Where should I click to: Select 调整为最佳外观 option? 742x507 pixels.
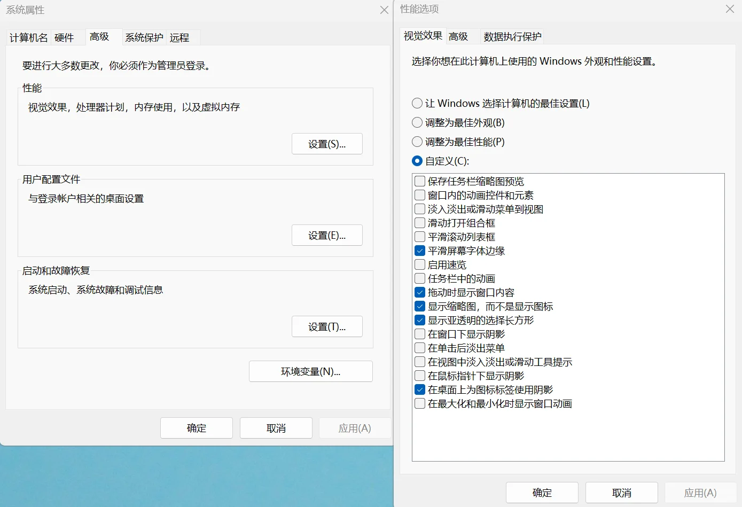pyautogui.click(x=417, y=122)
